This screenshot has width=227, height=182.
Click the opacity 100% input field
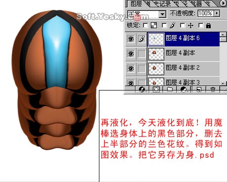click(206, 13)
